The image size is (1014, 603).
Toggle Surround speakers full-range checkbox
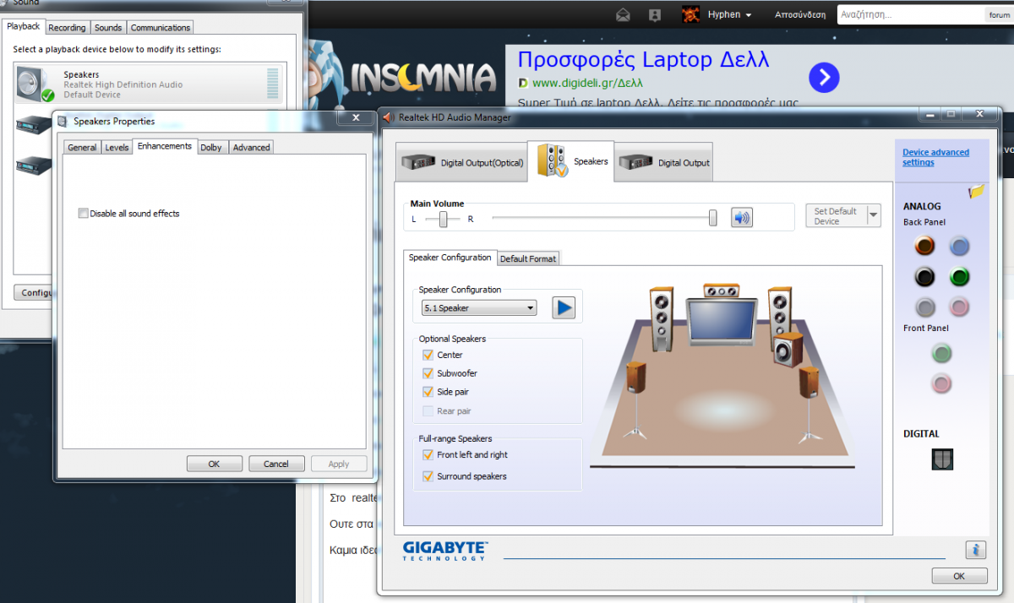(428, 476)
